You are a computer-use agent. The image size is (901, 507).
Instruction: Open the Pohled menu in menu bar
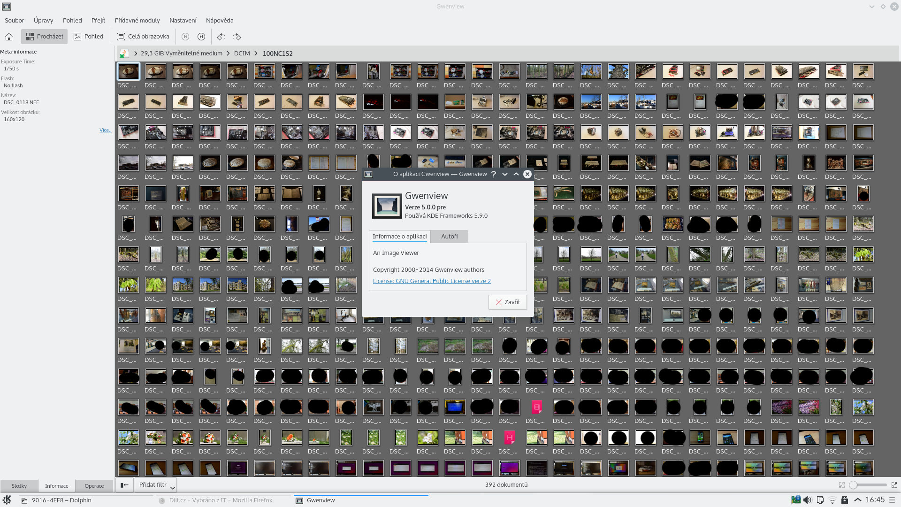coord(72,21)
